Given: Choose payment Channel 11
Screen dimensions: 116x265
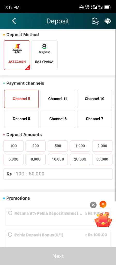Looking at the screenshot, I should pos(58,99).
